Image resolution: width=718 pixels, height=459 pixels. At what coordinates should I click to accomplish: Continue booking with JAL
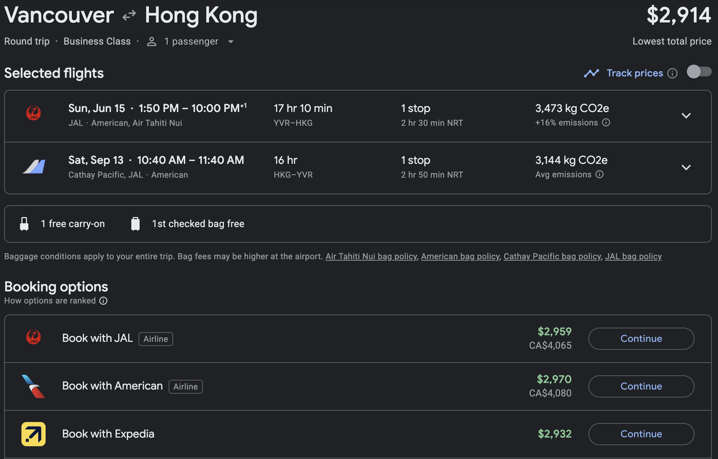[x=641, y=339]
